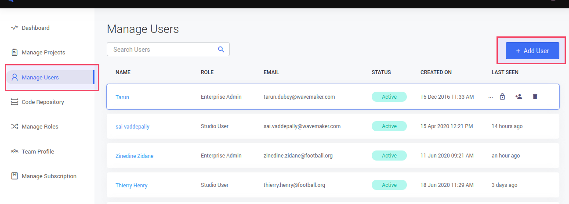This screenshot has height=204, width=569.
Task: Click the Code Repository stack icon
Action: point(14,102)
